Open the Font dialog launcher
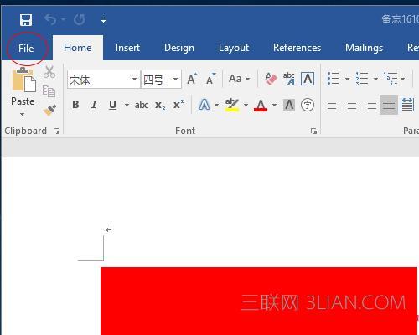This screenshot has height=335, width=419. pos(313,131)
